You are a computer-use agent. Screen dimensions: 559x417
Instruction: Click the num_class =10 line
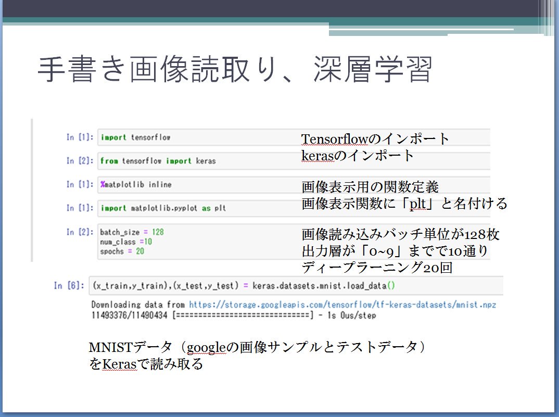click(x=126, y=242)
